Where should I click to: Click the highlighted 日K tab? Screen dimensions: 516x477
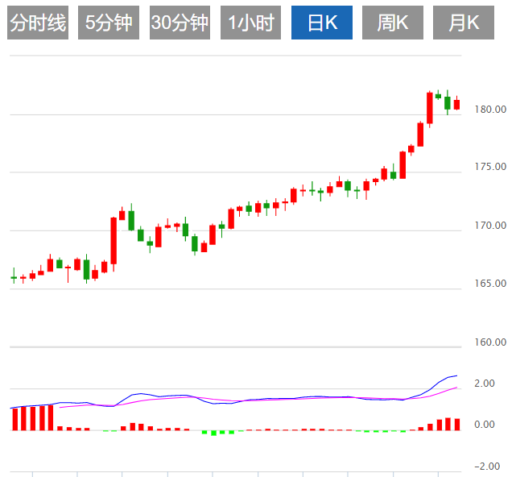pos(322,23)
